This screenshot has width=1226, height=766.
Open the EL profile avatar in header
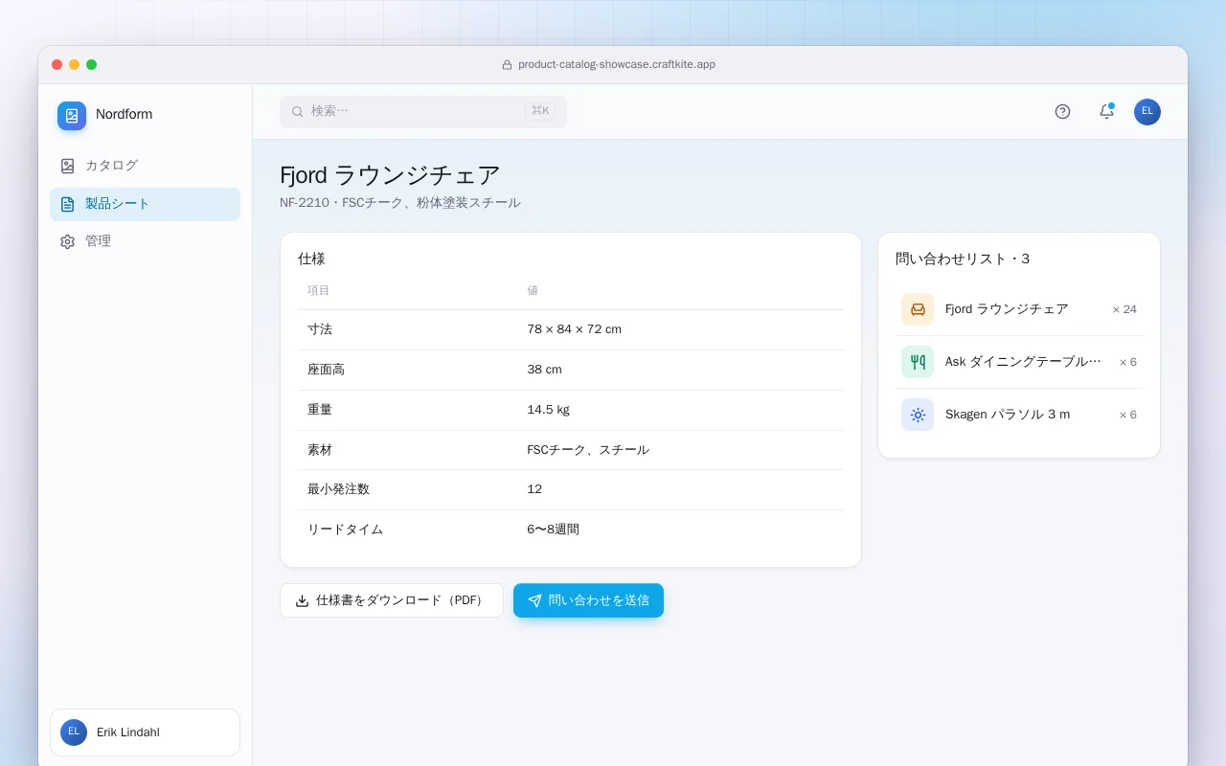pos(1147,112)
